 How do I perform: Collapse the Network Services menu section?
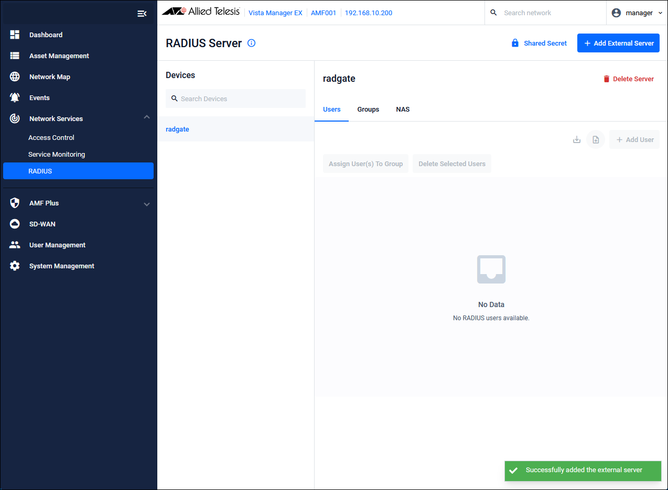(x=147, y=117)
